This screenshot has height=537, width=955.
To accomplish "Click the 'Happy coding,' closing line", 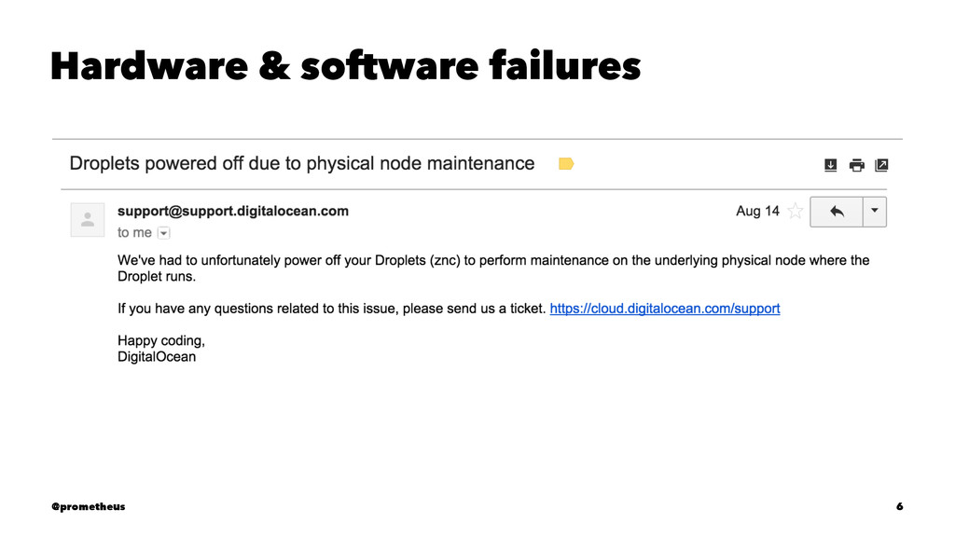I will (161, 341).
